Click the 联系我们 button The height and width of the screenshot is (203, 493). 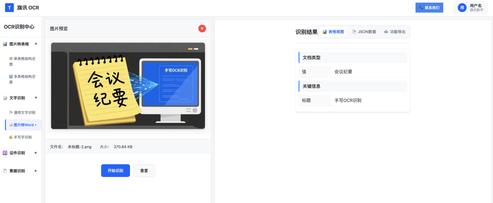pos(429,8)
